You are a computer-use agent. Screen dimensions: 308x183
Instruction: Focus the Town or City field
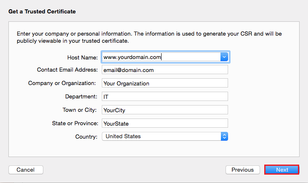165,110
